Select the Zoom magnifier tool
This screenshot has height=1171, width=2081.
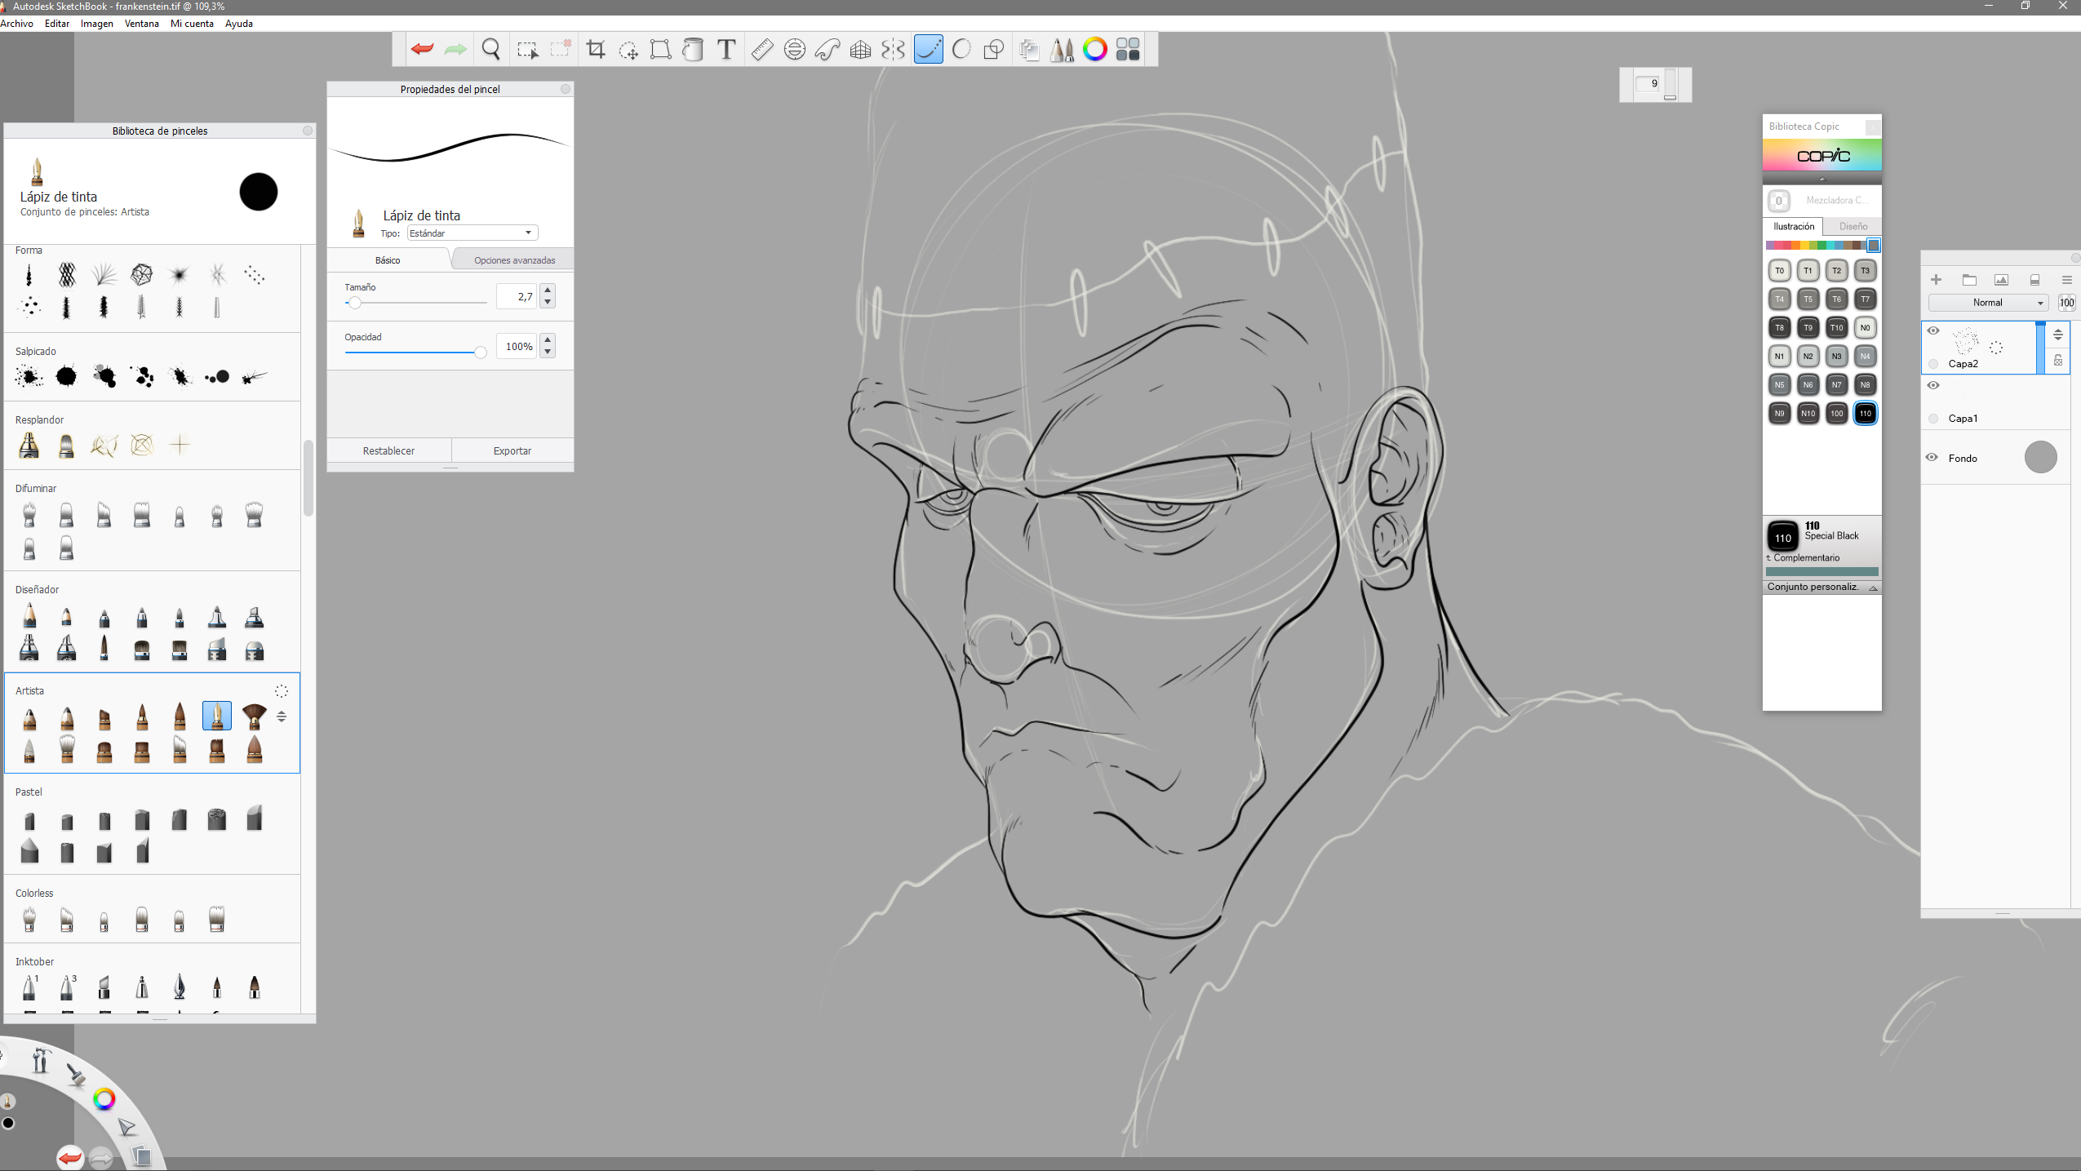pyautogui.click(x=490, y=49)
